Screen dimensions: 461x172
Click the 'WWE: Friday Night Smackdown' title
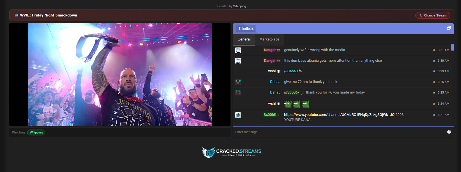click(x=49, y=15)
